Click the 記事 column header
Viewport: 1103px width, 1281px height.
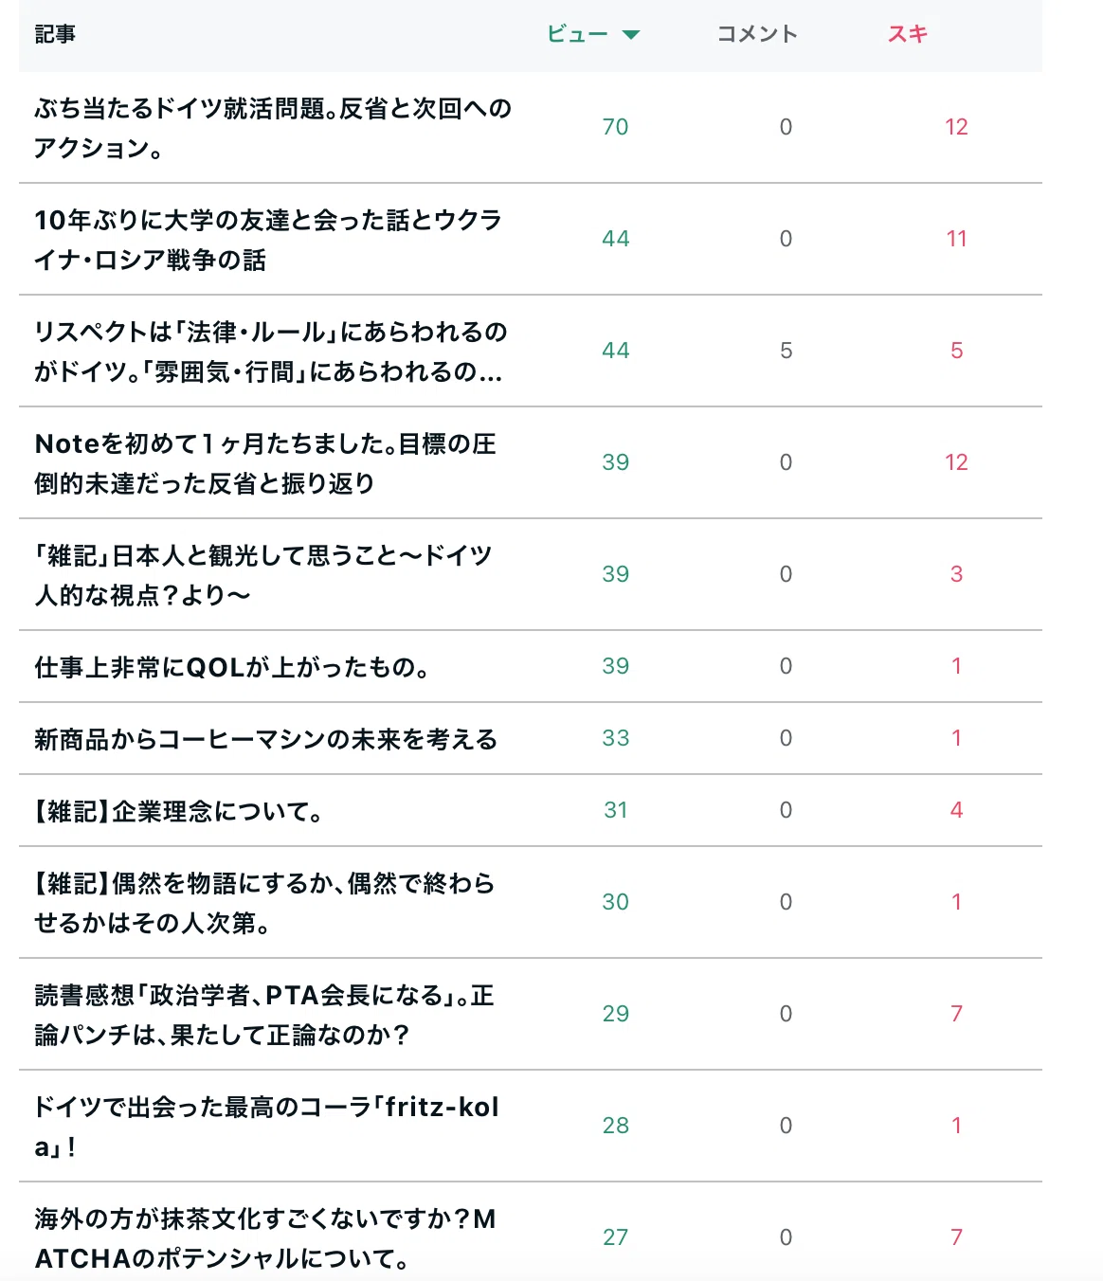coord(55,34)
